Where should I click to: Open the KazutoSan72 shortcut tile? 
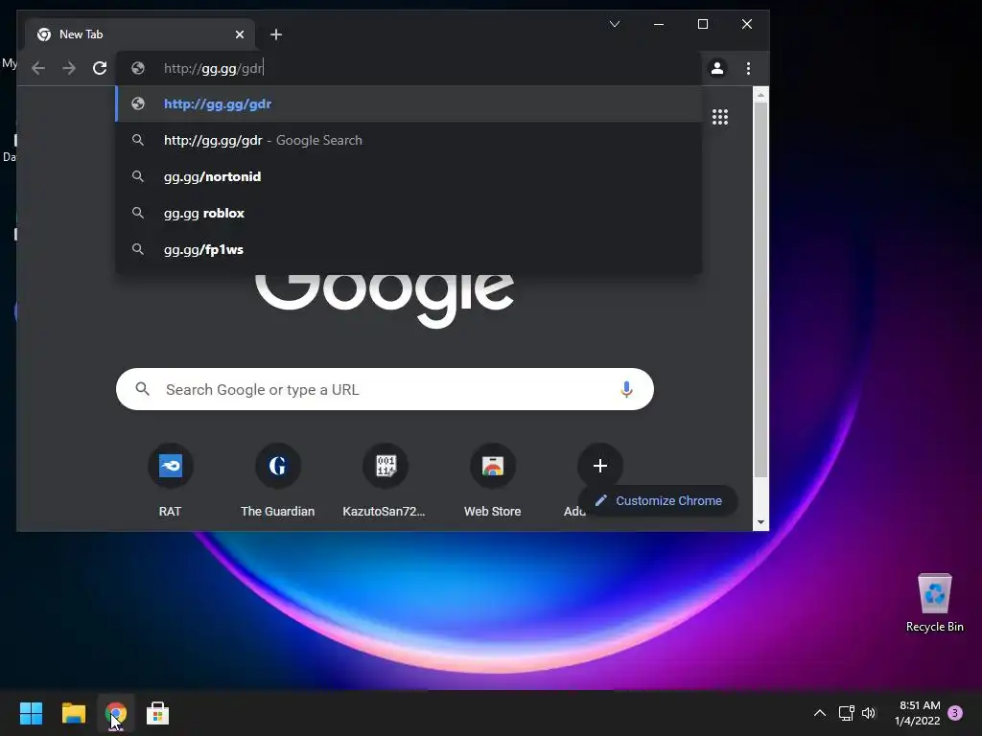pos(386,466)
